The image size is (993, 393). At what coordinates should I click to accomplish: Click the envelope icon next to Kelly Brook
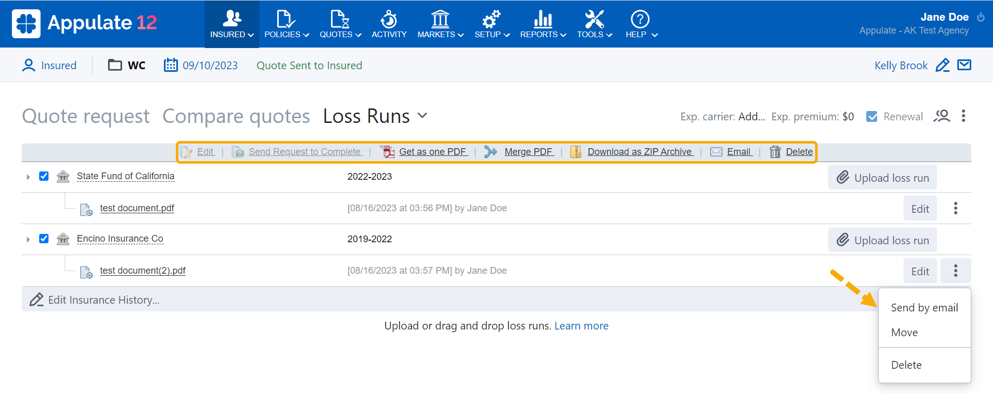pos(965,65)
